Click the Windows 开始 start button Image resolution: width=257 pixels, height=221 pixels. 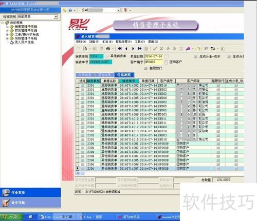(x=12, y=217)
